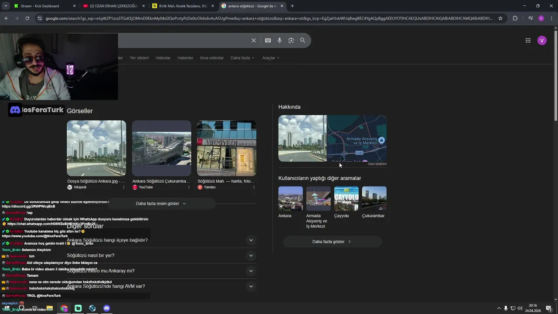Open the map thumbnail showing Armada Alışveriş
This screenshot has height=314, width=558.
(357, 138)
